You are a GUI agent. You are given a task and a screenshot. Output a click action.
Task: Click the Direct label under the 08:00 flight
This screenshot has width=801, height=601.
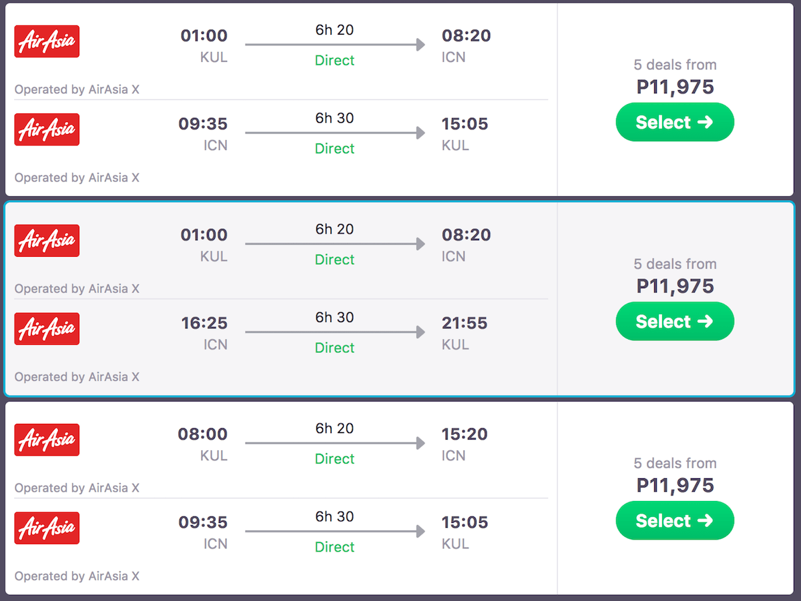334,459
